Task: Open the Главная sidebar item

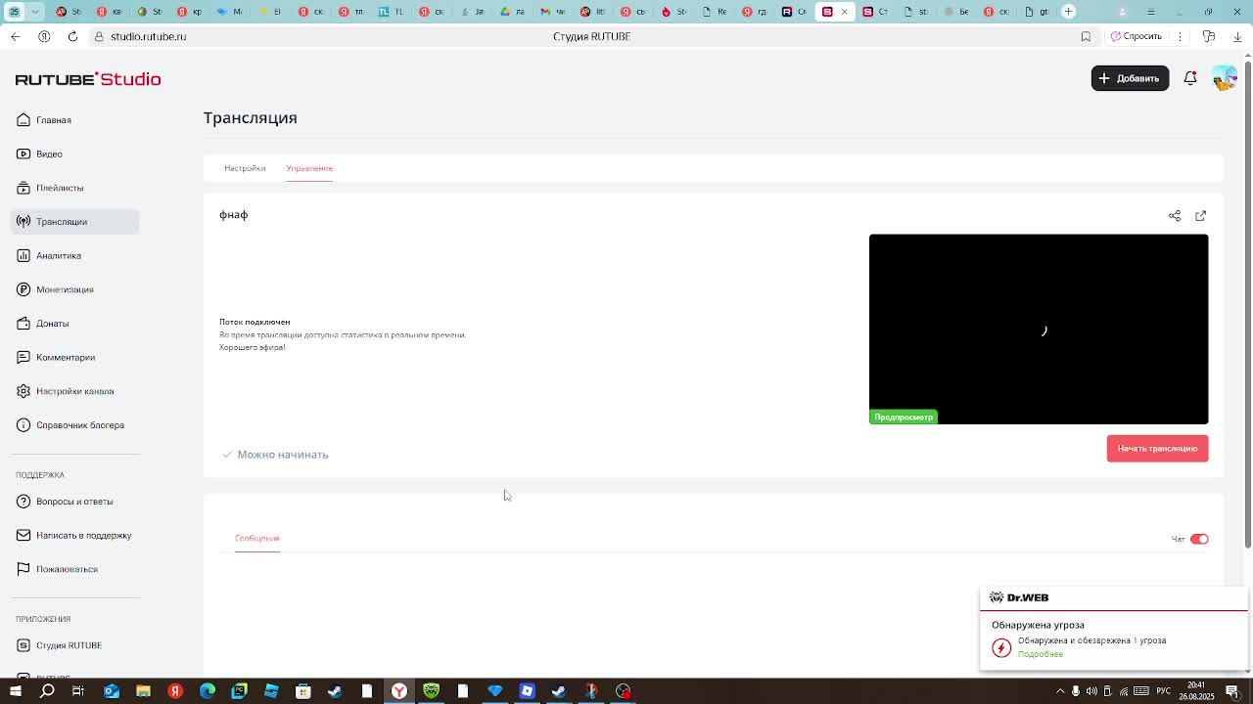Action: pos(74,120)
